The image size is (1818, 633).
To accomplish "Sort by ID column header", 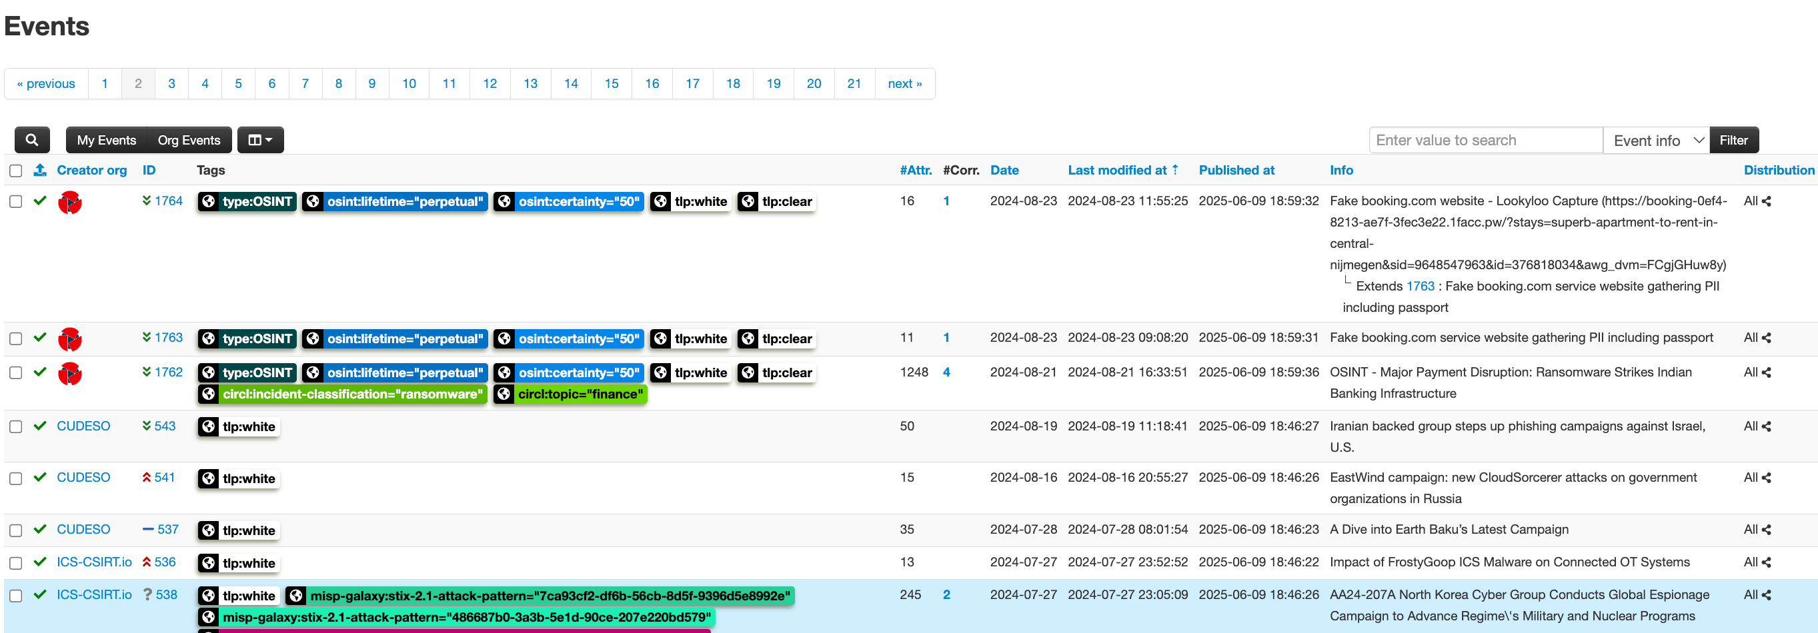I will (149, 170).
